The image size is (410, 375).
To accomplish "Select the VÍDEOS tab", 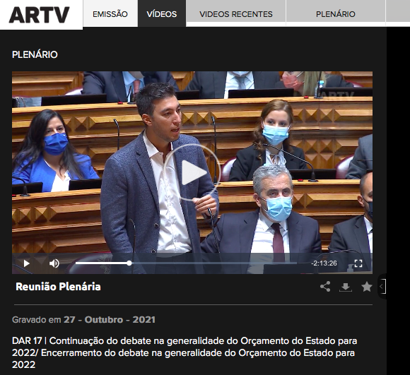I will click(x=162, y=13).
